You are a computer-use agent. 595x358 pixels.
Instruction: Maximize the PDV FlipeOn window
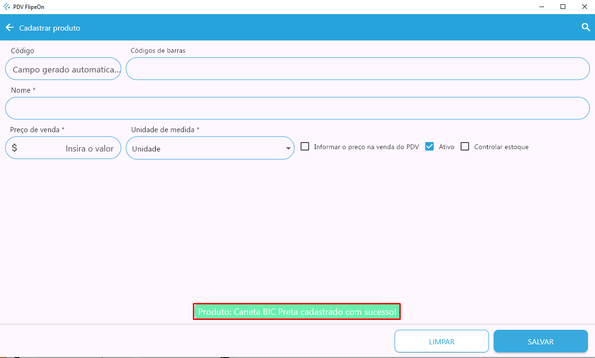point(562,7)
